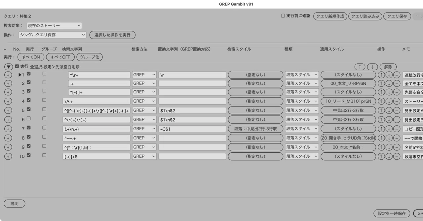423x221 pixels.
Task: Move row 1 up with its up-arrow icon
Action: click(x=382, y=75)
